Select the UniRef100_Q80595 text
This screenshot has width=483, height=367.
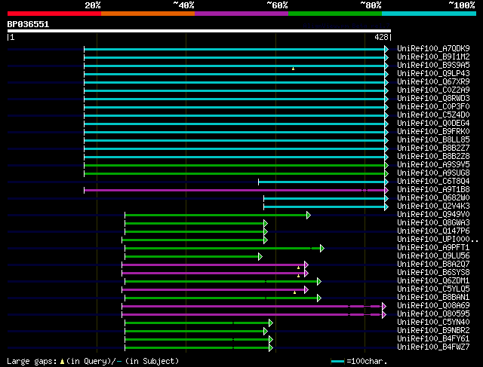tap(433, 314)
